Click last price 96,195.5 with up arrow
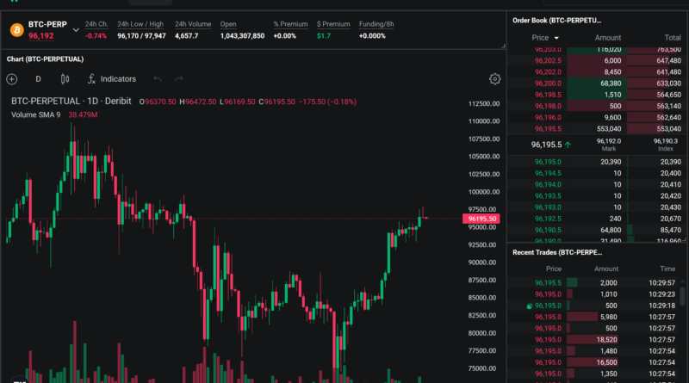 pos(551,145)
